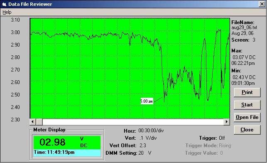Viewport: 267px width, 163px height.
Task: Click the Trigger Off value
Action: coord(222,138)
